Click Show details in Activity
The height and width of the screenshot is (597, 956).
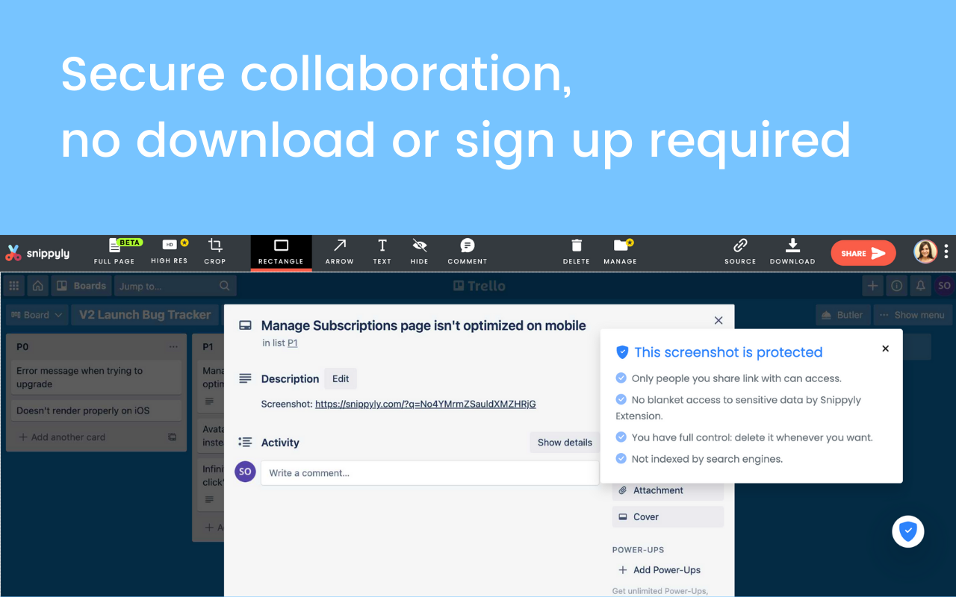(x=565, y=443)
